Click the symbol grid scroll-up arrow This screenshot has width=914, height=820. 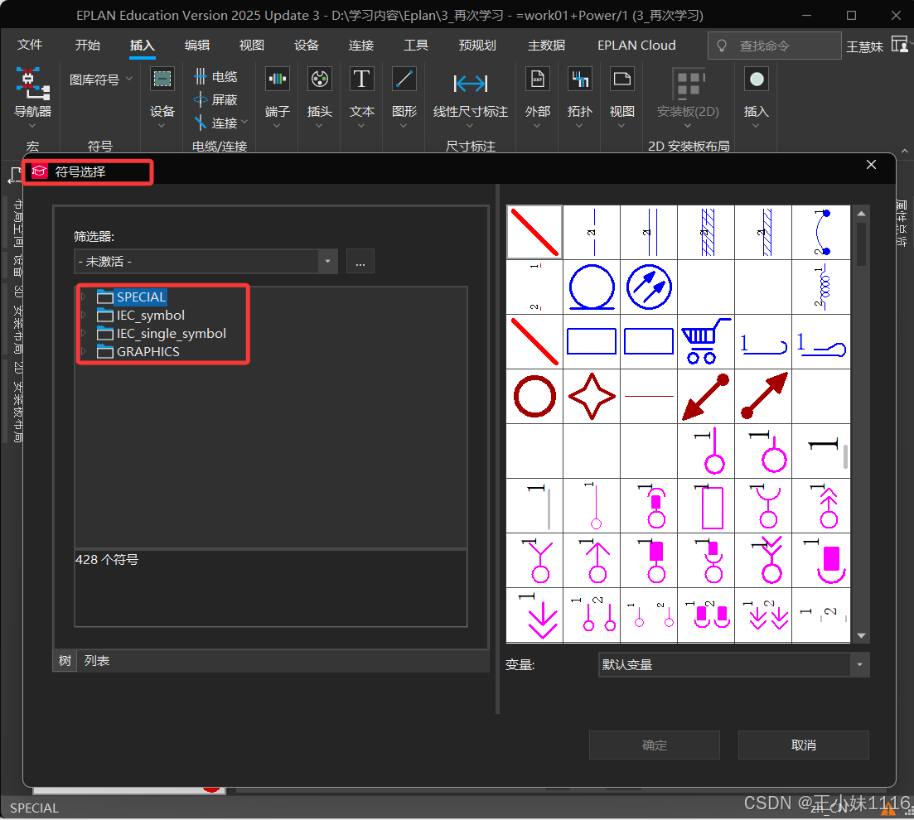point(861,214)
